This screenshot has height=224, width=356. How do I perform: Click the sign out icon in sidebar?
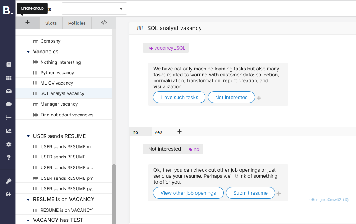point(9,194)
